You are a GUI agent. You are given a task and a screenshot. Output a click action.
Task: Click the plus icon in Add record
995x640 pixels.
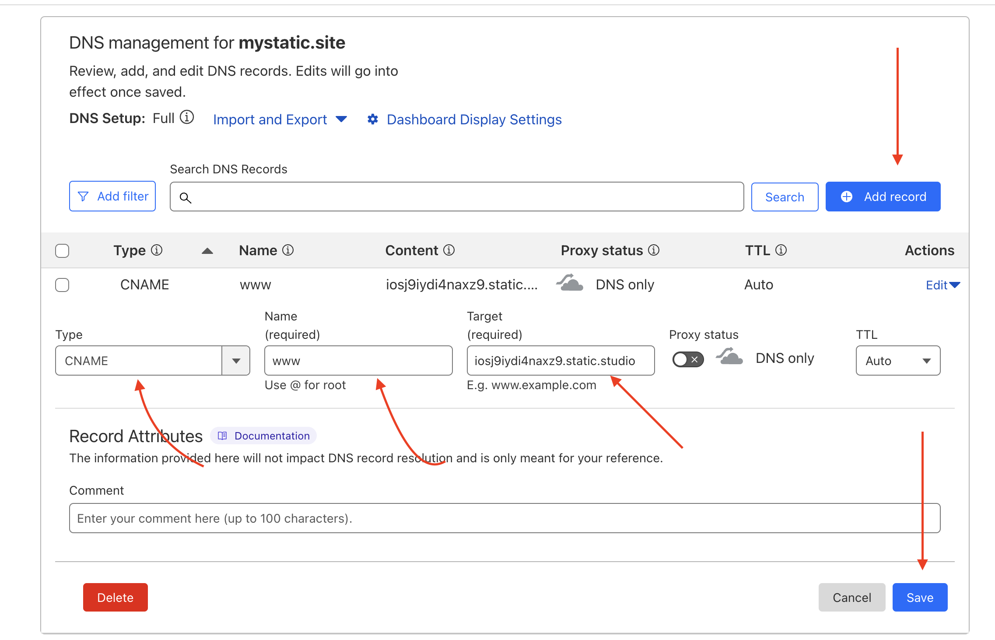click(x=847, y=197)
